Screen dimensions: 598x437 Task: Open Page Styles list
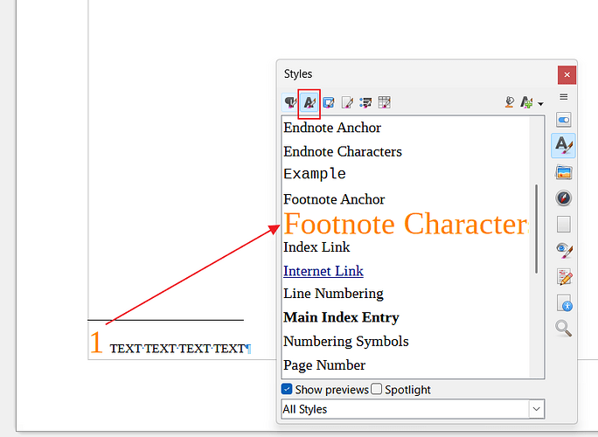pyautogui.click(x=347, y=103)
